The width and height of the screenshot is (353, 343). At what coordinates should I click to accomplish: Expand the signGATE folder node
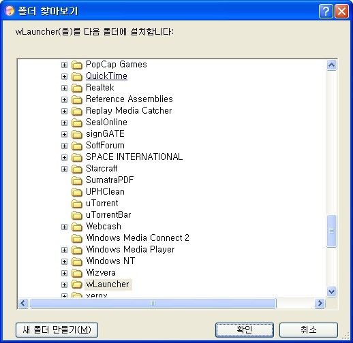pos(64,135)
